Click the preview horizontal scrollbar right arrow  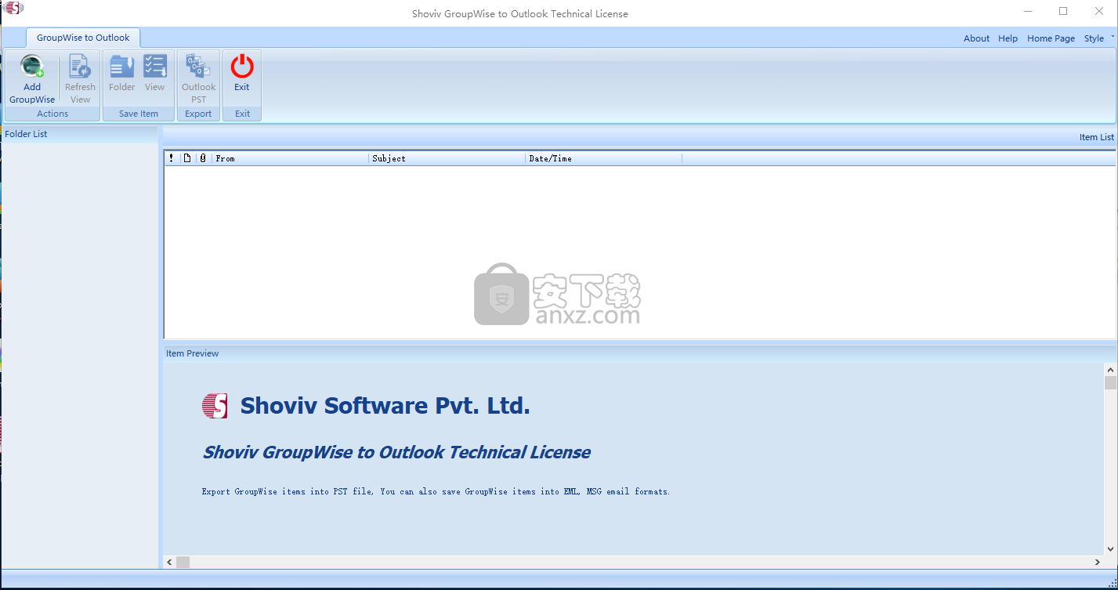pos(1098,562)
